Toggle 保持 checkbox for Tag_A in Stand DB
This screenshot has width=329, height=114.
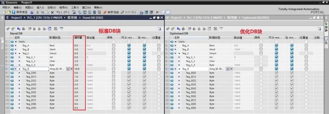point(114,46)
